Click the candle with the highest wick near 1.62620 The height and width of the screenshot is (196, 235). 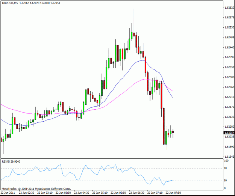pos(134,34)
